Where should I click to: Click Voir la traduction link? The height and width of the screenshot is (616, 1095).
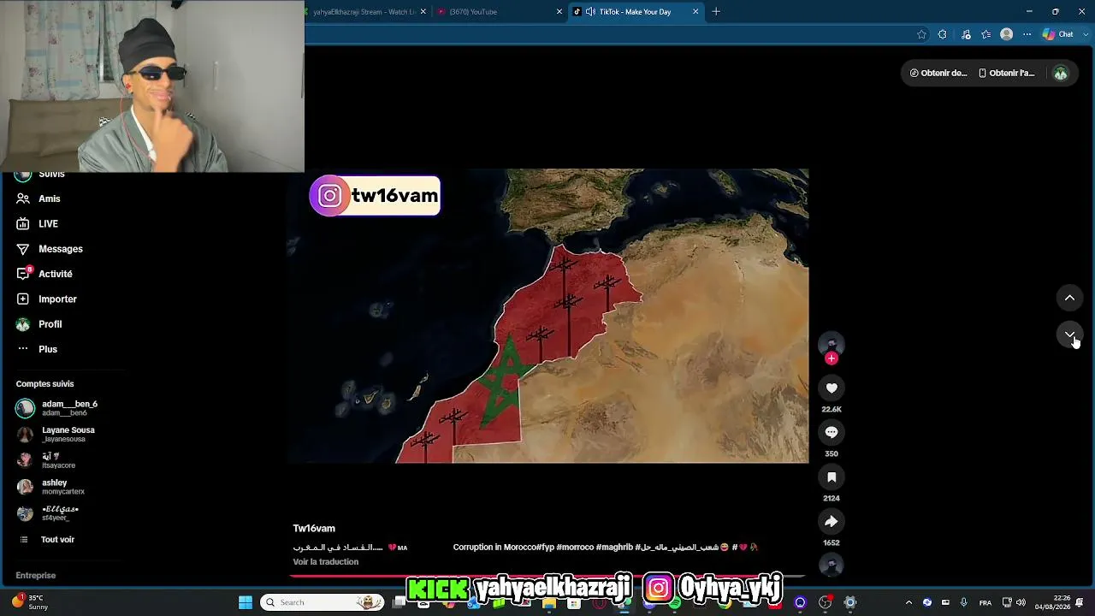[326, 562]
